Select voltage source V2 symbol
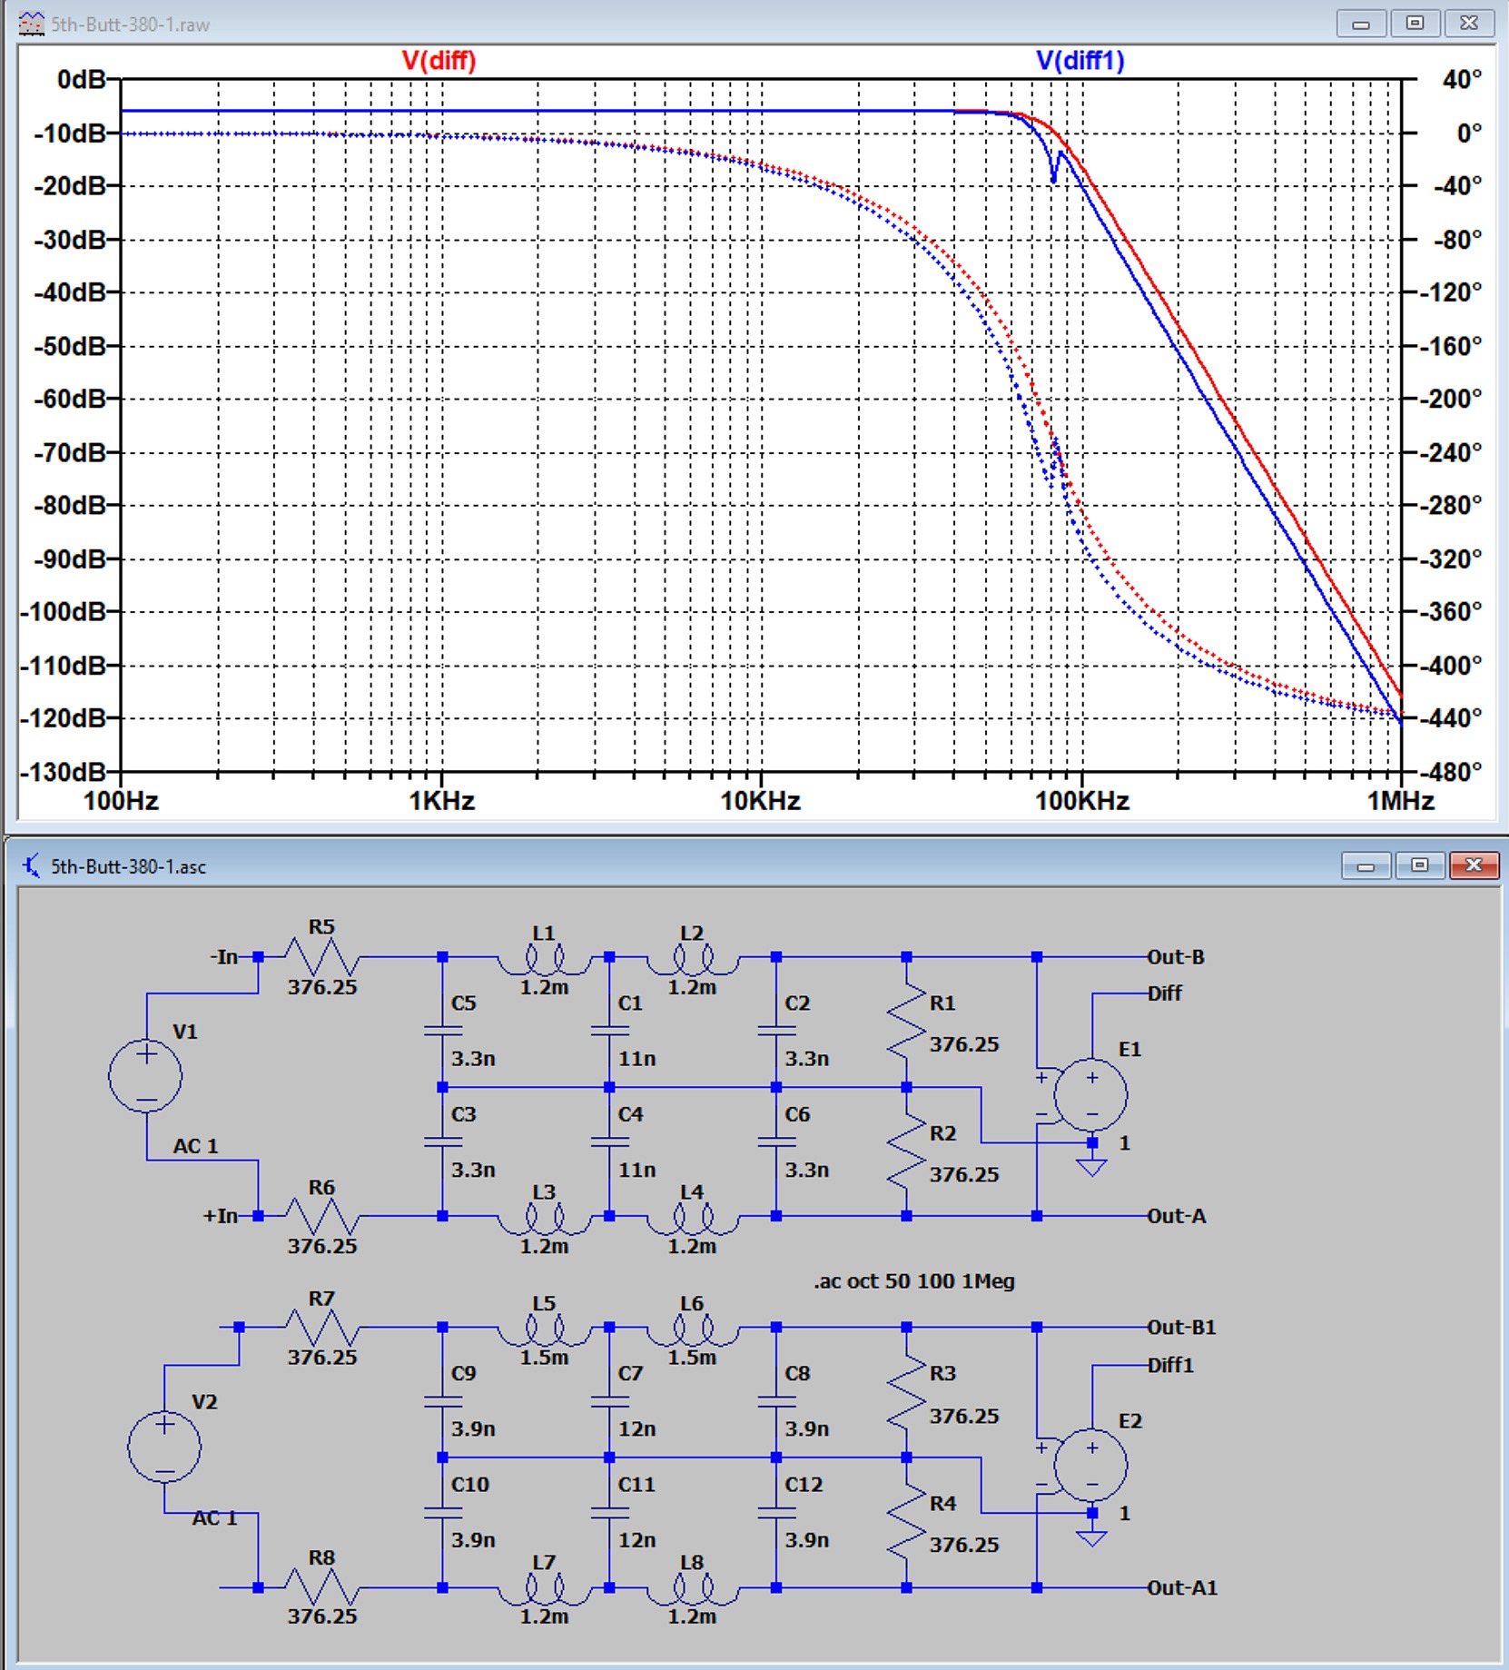 pyautogui.click(x=164, y=1447)
